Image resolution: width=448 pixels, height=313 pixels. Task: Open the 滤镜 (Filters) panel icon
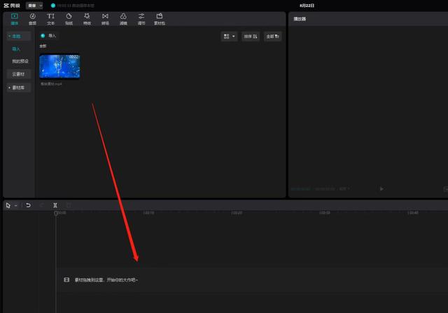(123, 18)
